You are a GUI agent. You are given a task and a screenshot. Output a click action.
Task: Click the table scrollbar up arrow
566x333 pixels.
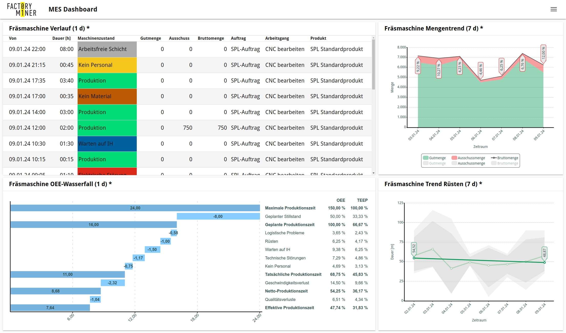tap(373, 38)
